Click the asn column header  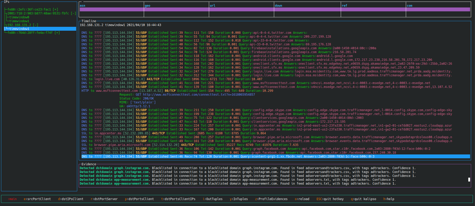[x=83, y=6]
